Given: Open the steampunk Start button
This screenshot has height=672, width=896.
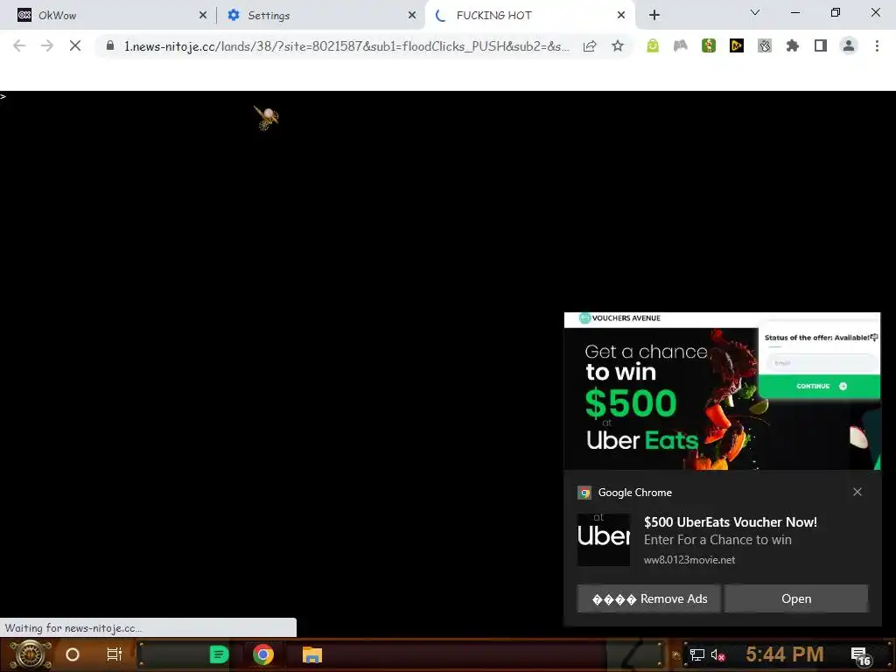Looking at the screenshot, I should point(31,654).
